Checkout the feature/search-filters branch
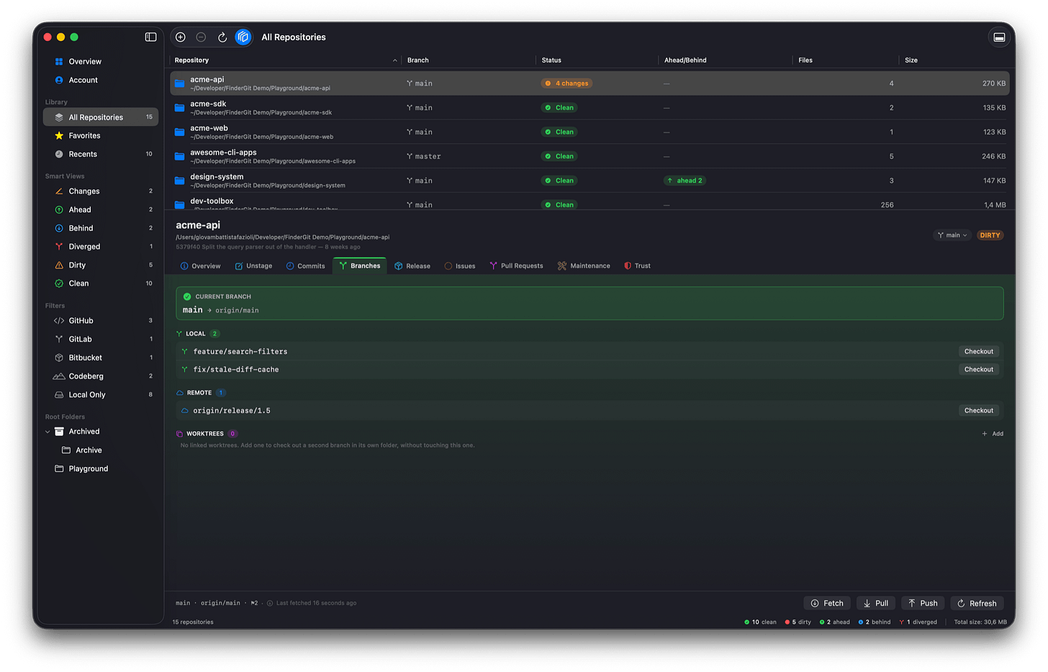Viewport: 1048px width, 672px height. click(978, 351)
